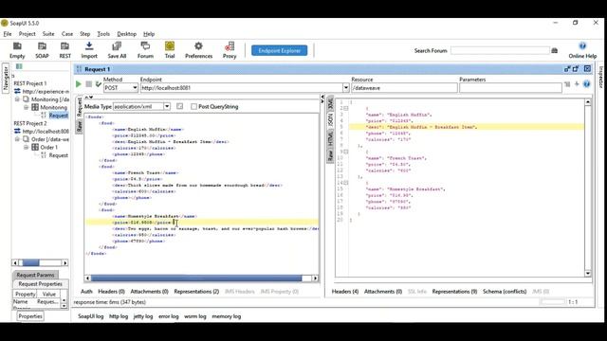Click the cancel request stop icon

[88, 84]
